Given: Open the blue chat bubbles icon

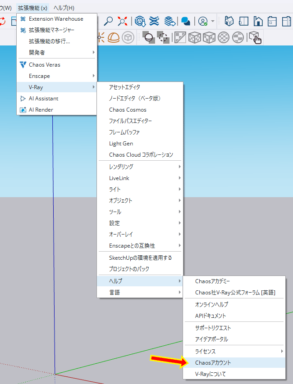Looking at the screenshot, I should [x=186, y=21].
